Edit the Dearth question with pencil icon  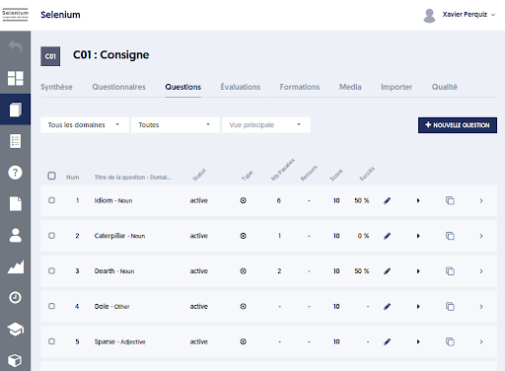(387, 271)
